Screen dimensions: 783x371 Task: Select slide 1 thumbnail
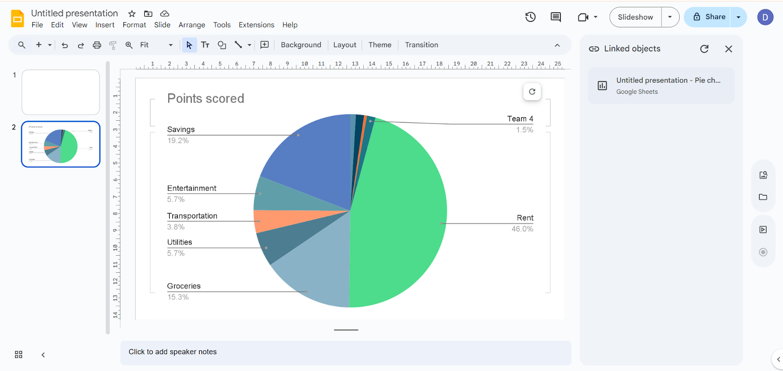61,92
